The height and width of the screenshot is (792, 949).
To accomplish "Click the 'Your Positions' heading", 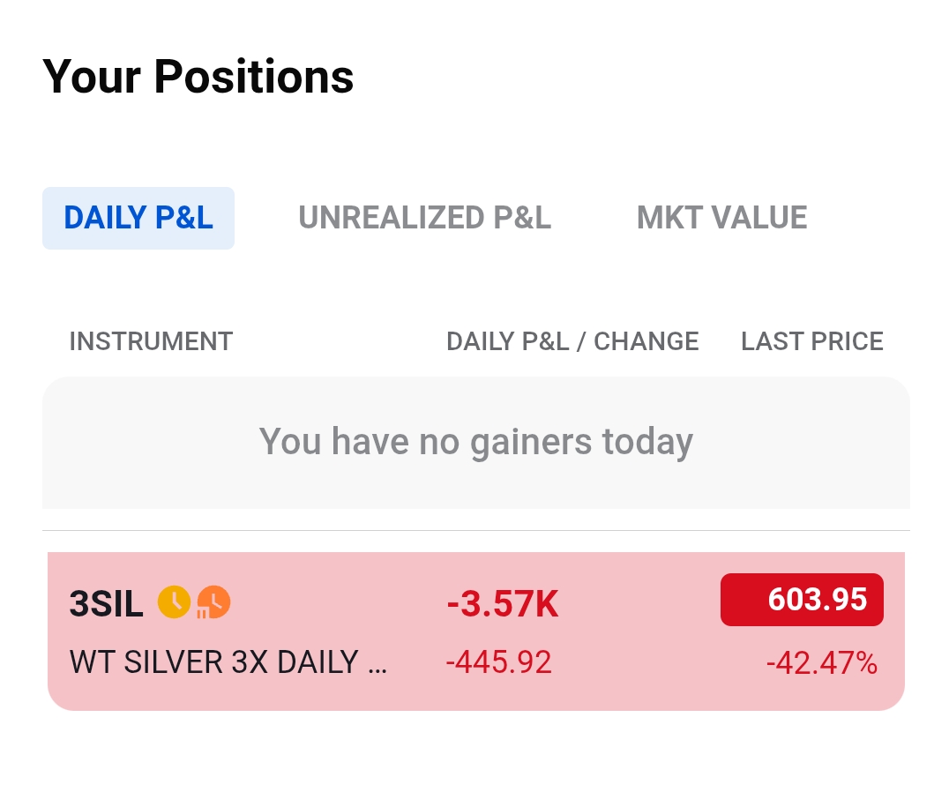I will 198,77.
